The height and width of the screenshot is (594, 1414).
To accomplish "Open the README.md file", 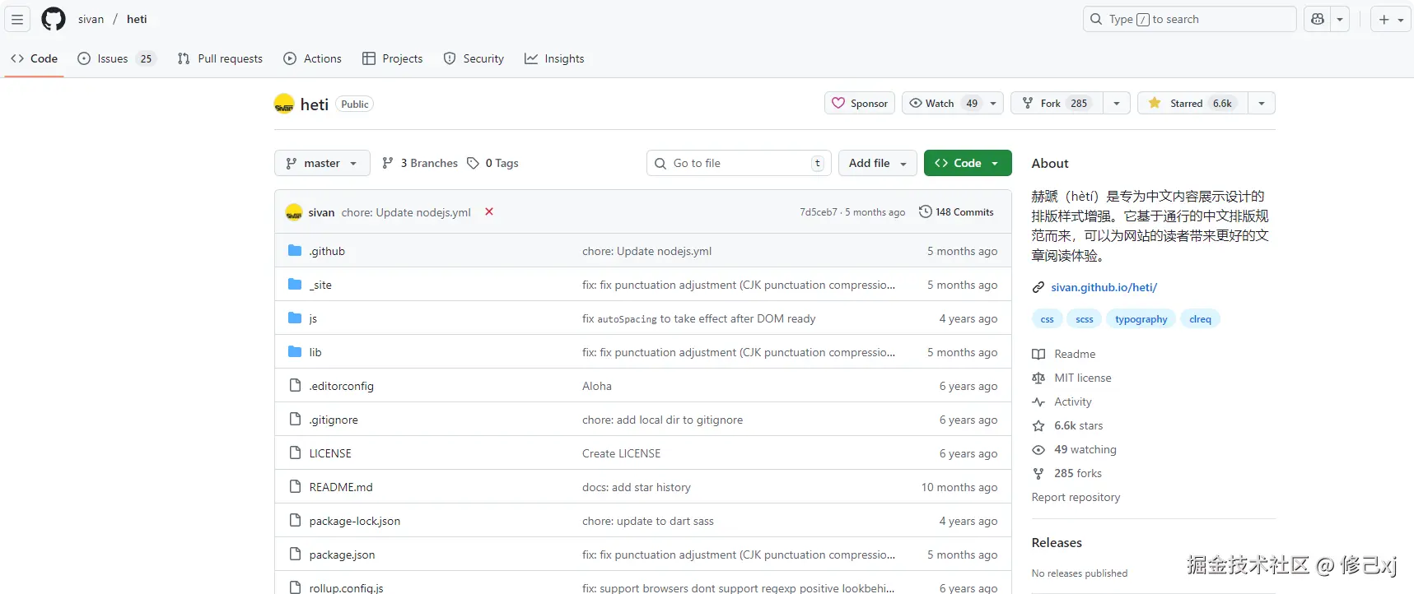I will pyautogui.click(x=341, y=487).
